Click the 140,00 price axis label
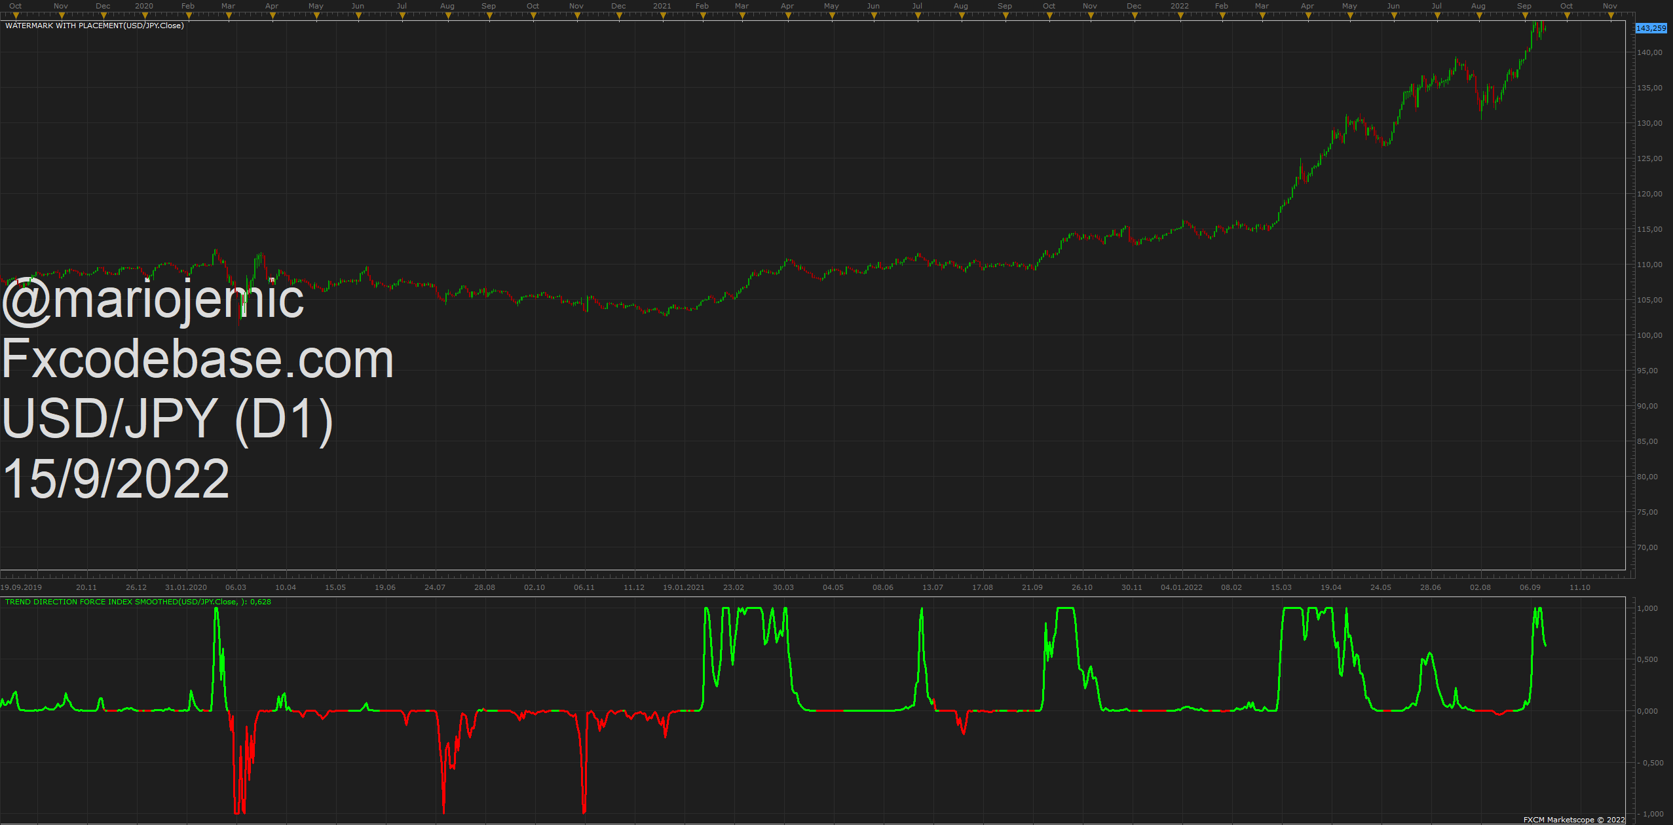This screenshot has height=825, width=1673. pos(1649,52)
